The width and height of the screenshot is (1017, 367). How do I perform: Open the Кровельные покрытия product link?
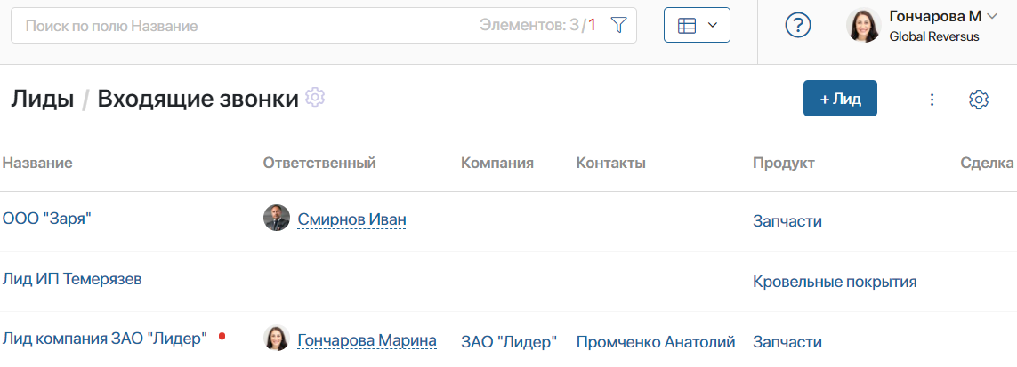tap(835, 282)
